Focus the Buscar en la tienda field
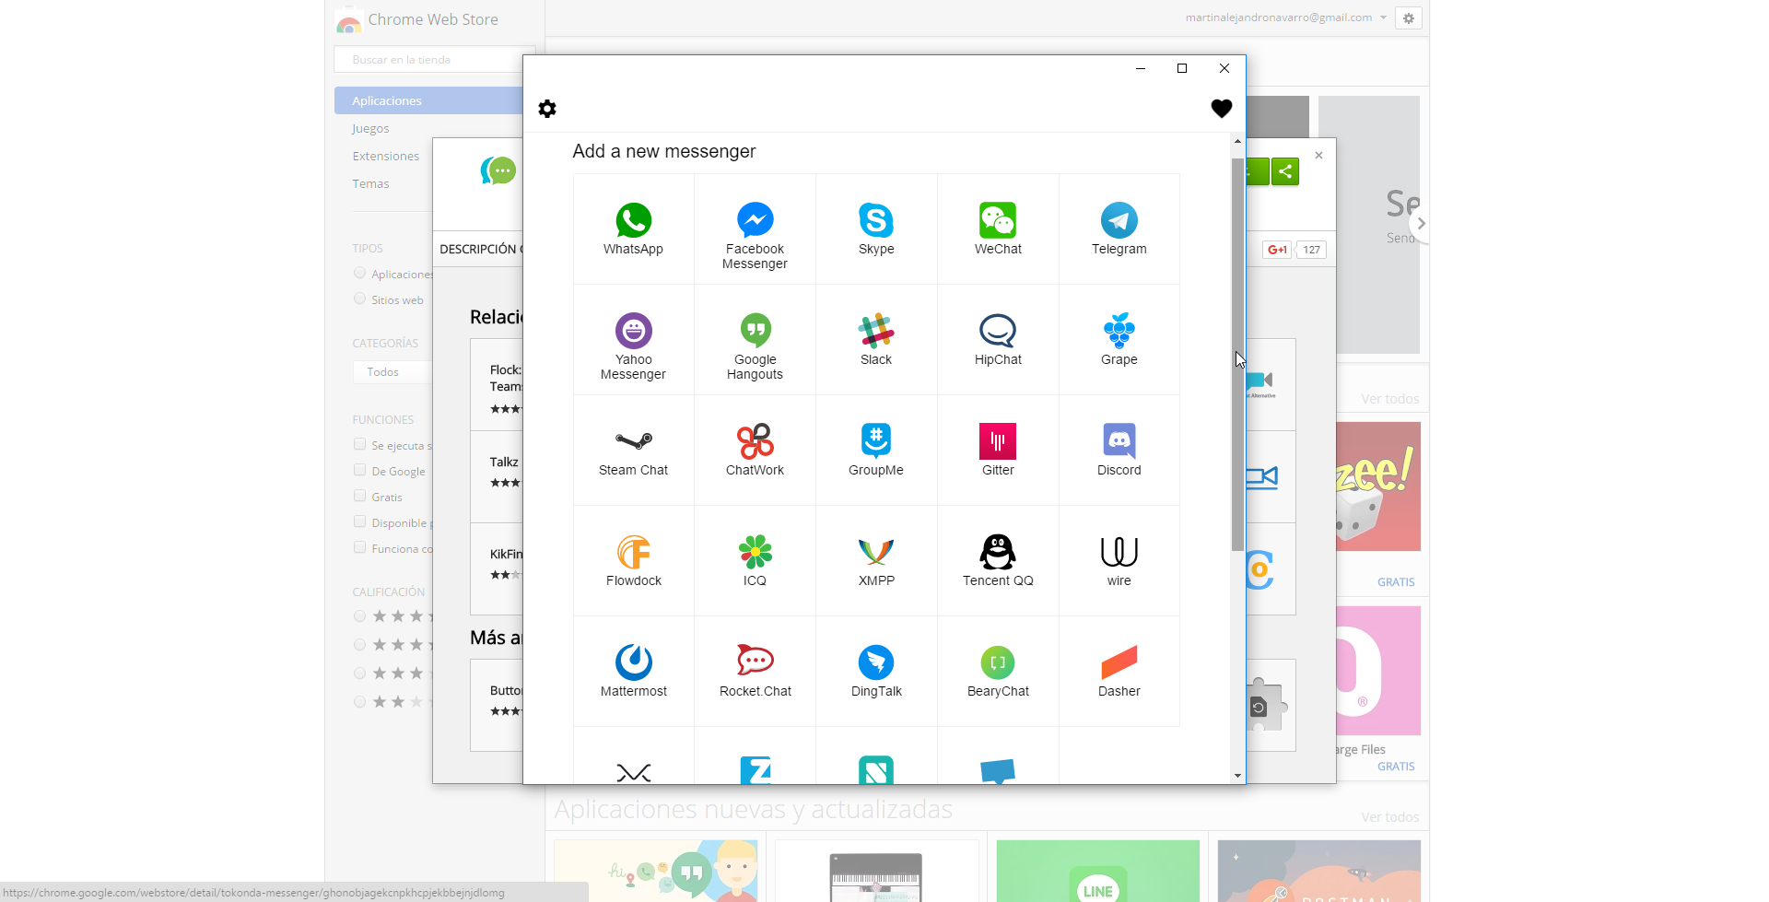Image resolution: width=1769 pixels, height=902 pixels. tap(434, 59)
